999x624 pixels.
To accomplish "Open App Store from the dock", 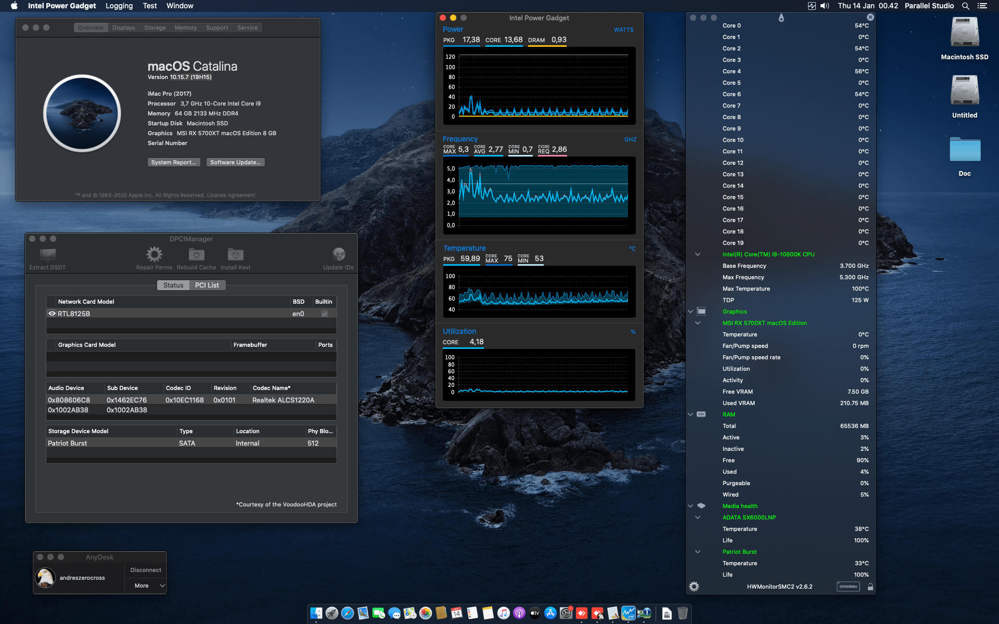I will coord(550,613).
